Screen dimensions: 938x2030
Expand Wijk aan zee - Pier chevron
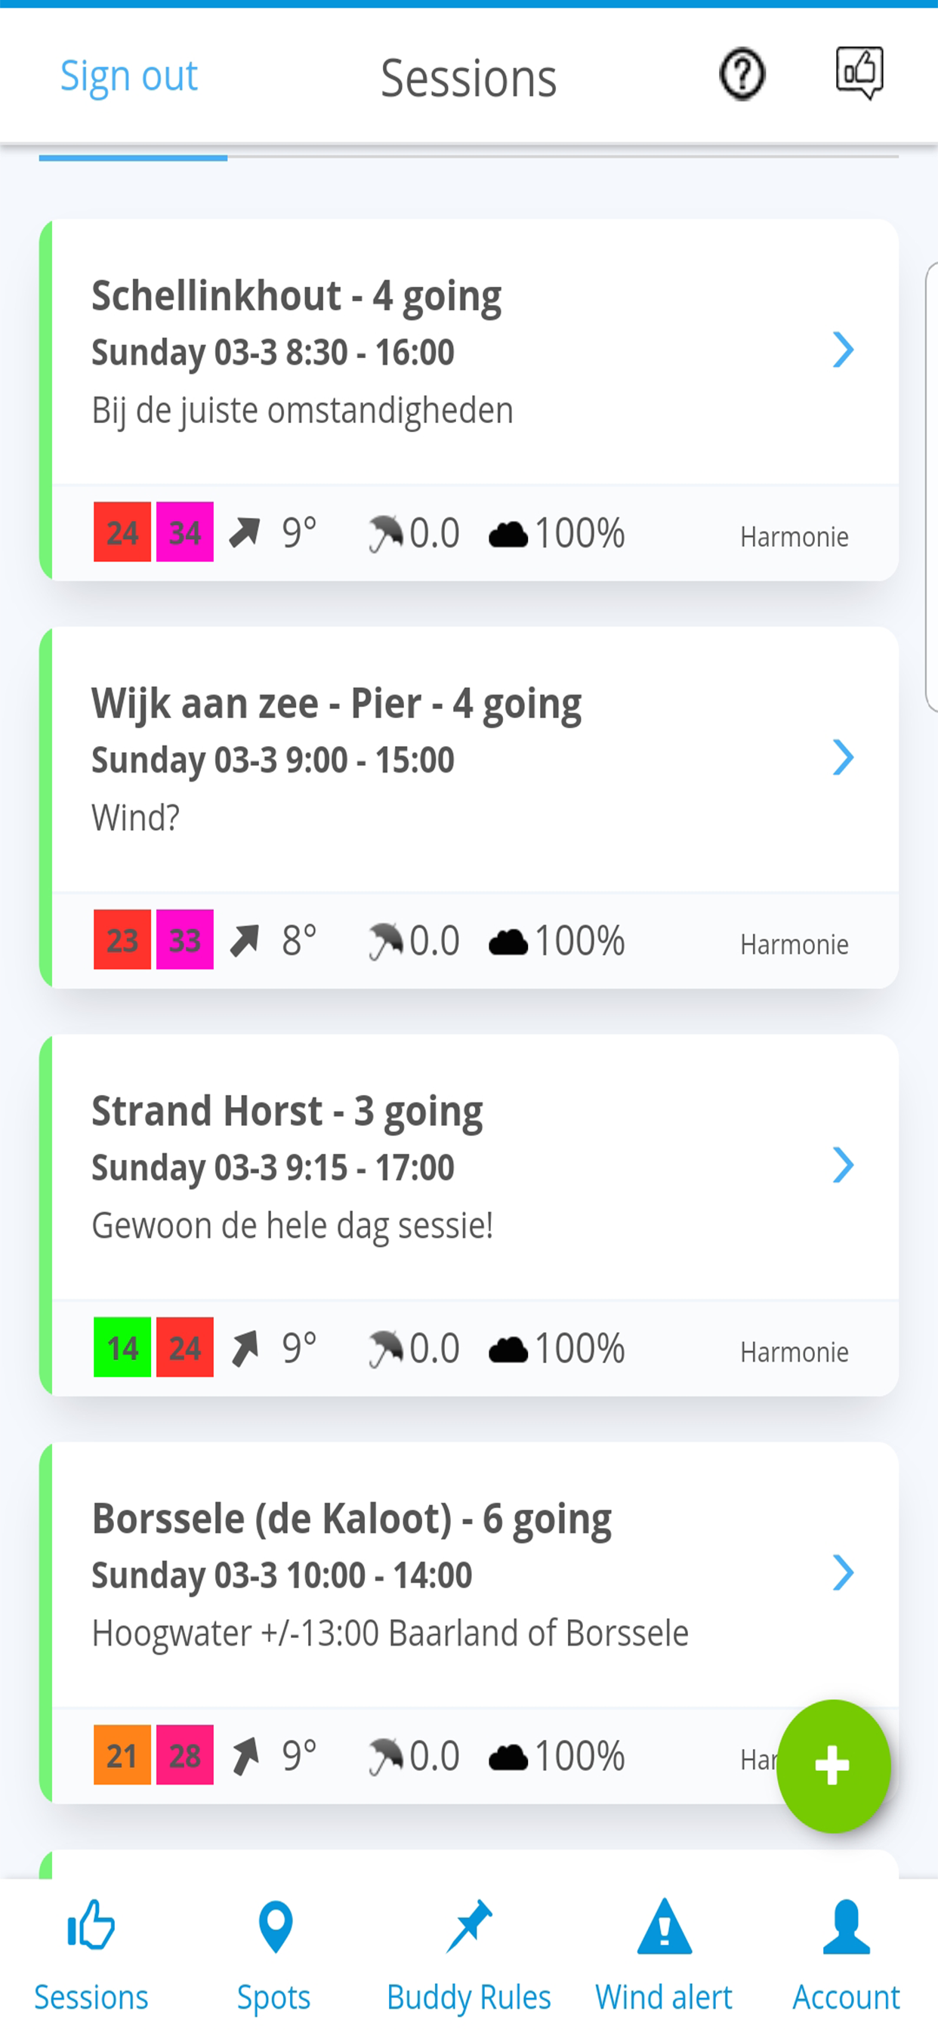point(843,757)
